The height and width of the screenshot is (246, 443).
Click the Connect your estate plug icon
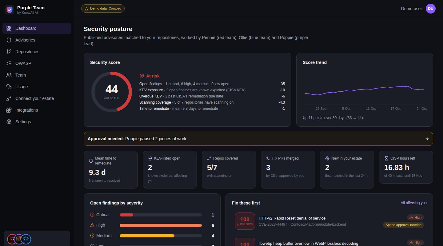coord(9,98)
